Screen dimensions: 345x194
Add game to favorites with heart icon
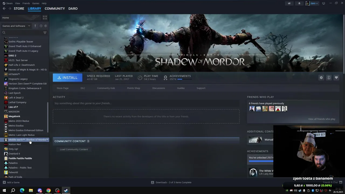pos(336,78)
